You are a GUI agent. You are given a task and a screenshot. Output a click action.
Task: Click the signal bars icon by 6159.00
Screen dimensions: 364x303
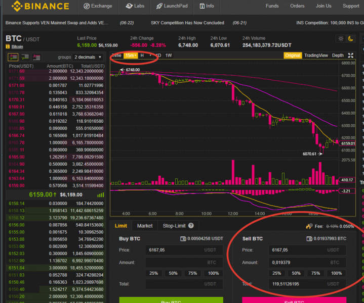tap(101, 195)
